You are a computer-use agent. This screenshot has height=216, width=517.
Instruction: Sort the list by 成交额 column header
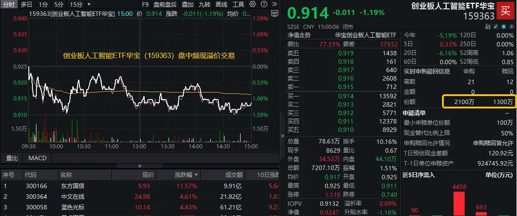(x=235, y=175)
